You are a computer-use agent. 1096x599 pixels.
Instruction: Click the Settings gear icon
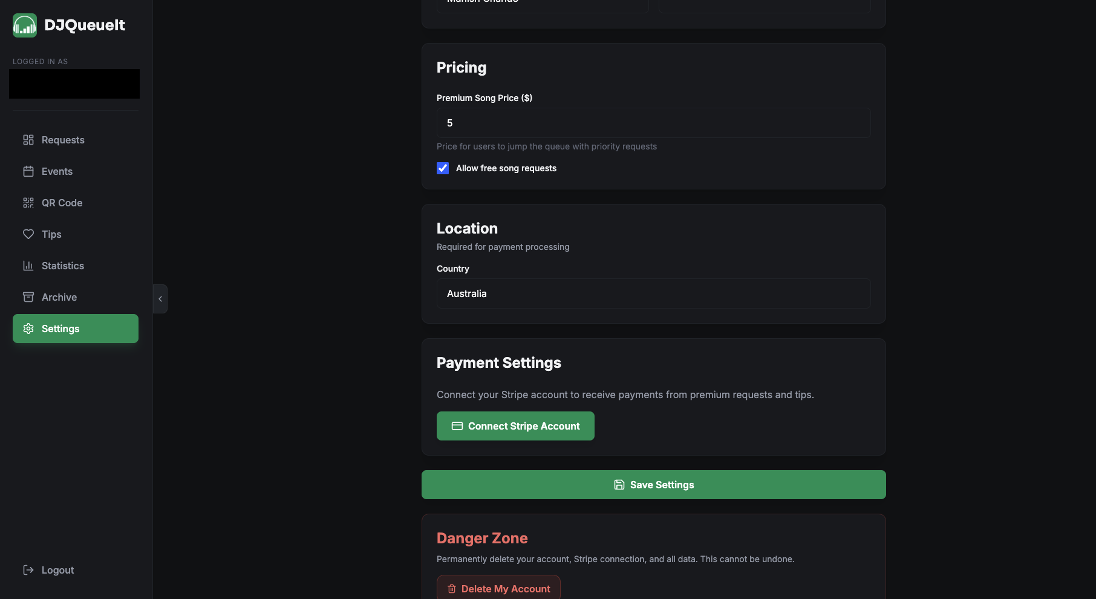(x=28, y=329)
